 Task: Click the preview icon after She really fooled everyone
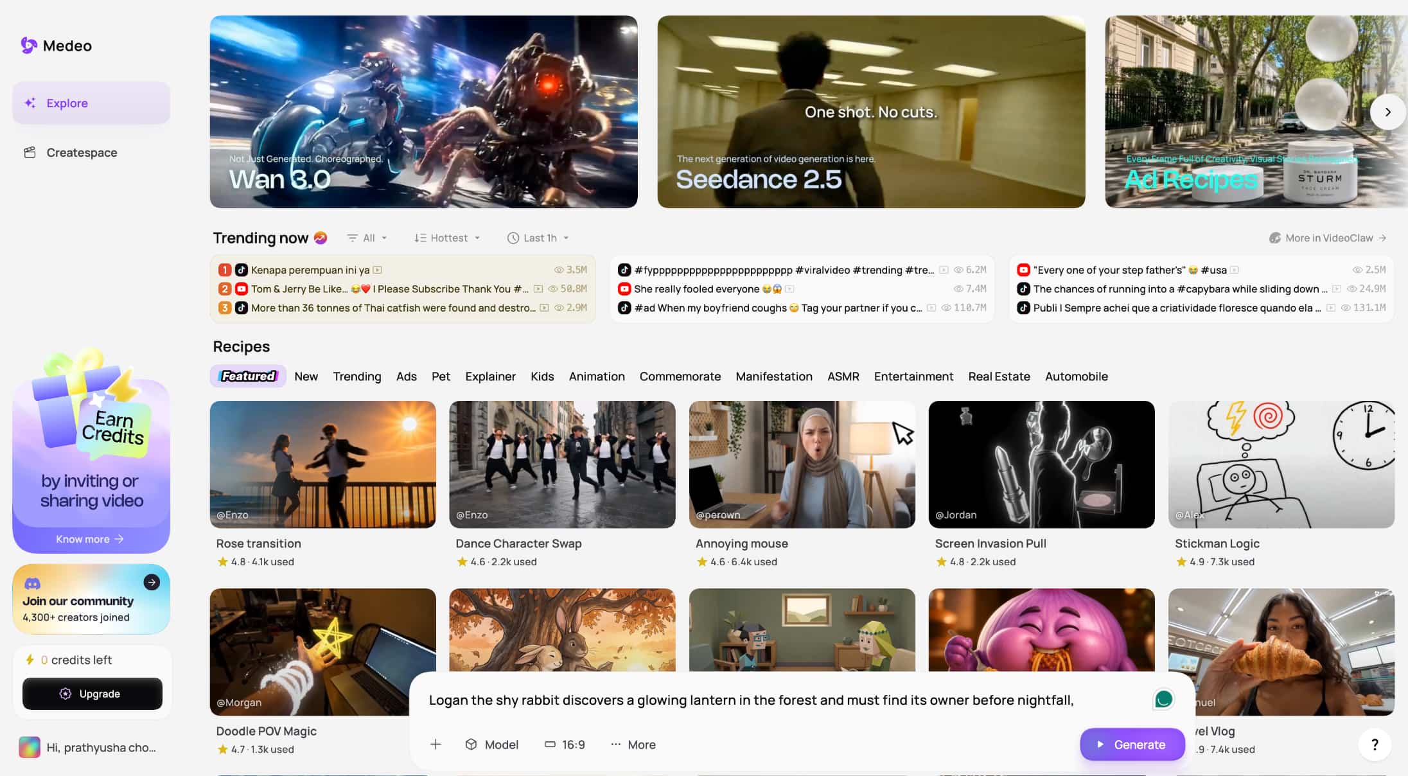pyautogui.click(x=789, y=289)
